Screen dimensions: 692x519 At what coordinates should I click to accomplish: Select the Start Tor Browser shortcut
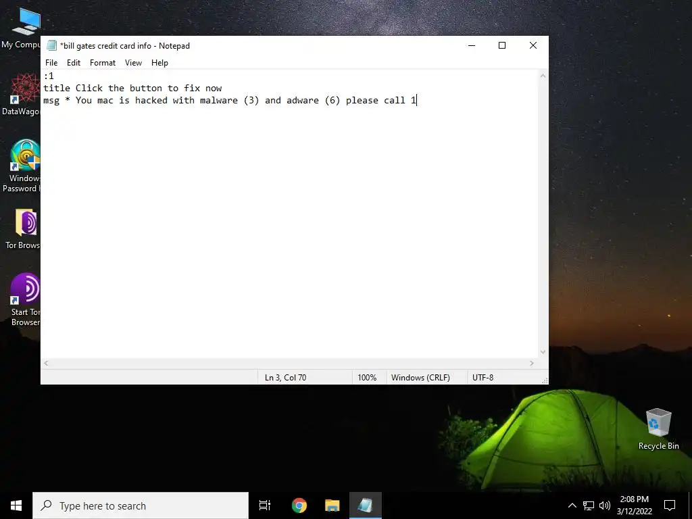(x=24, y=300)
